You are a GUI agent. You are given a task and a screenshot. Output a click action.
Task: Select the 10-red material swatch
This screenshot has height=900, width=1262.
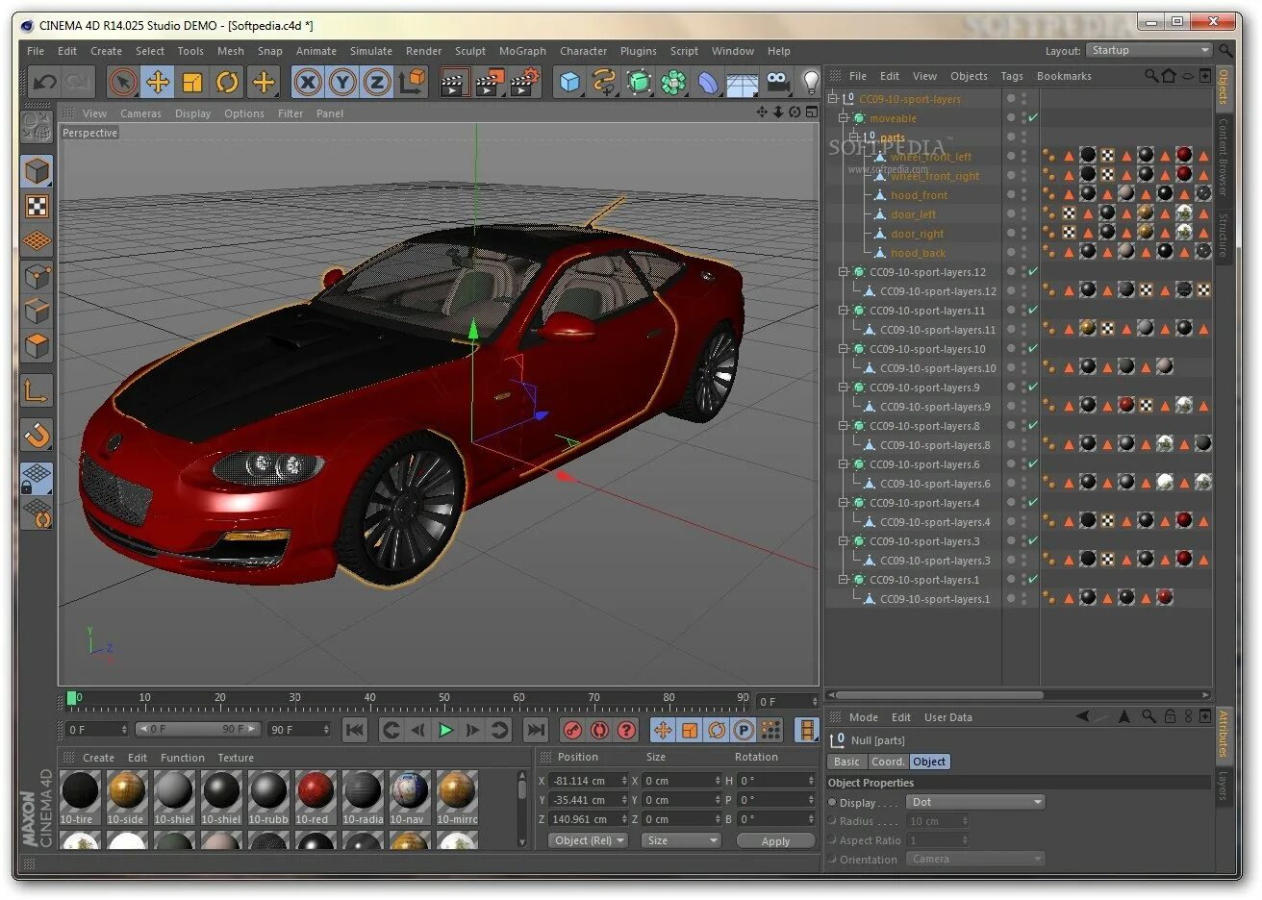pos(315,791)
